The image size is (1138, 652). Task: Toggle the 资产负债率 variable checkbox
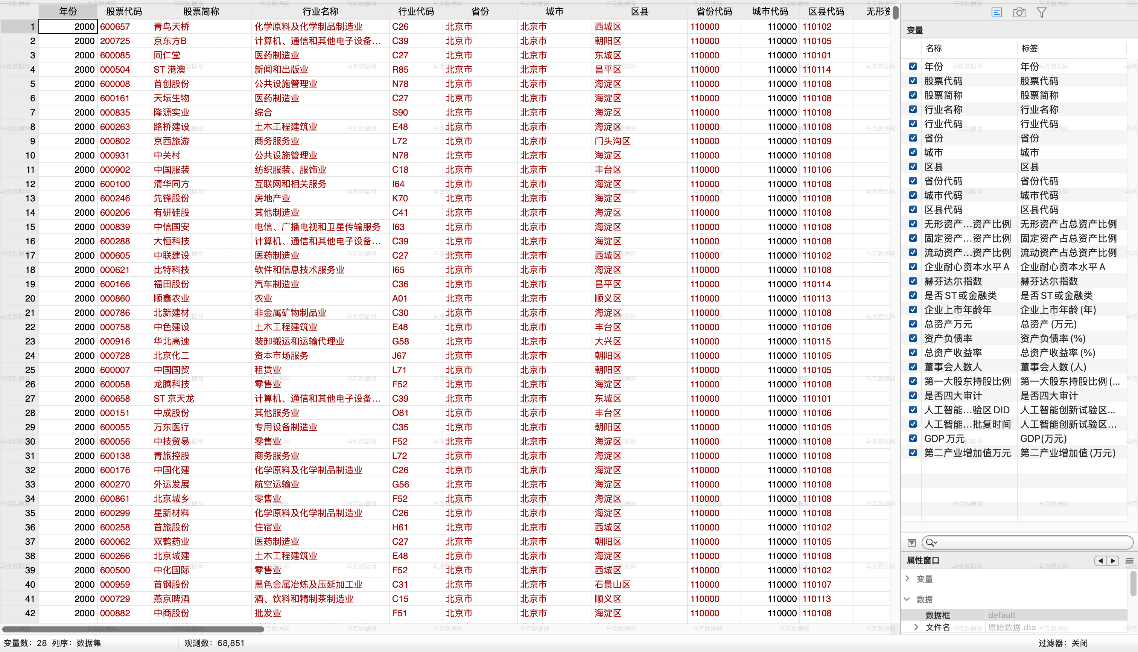click(x=913, y=338)
